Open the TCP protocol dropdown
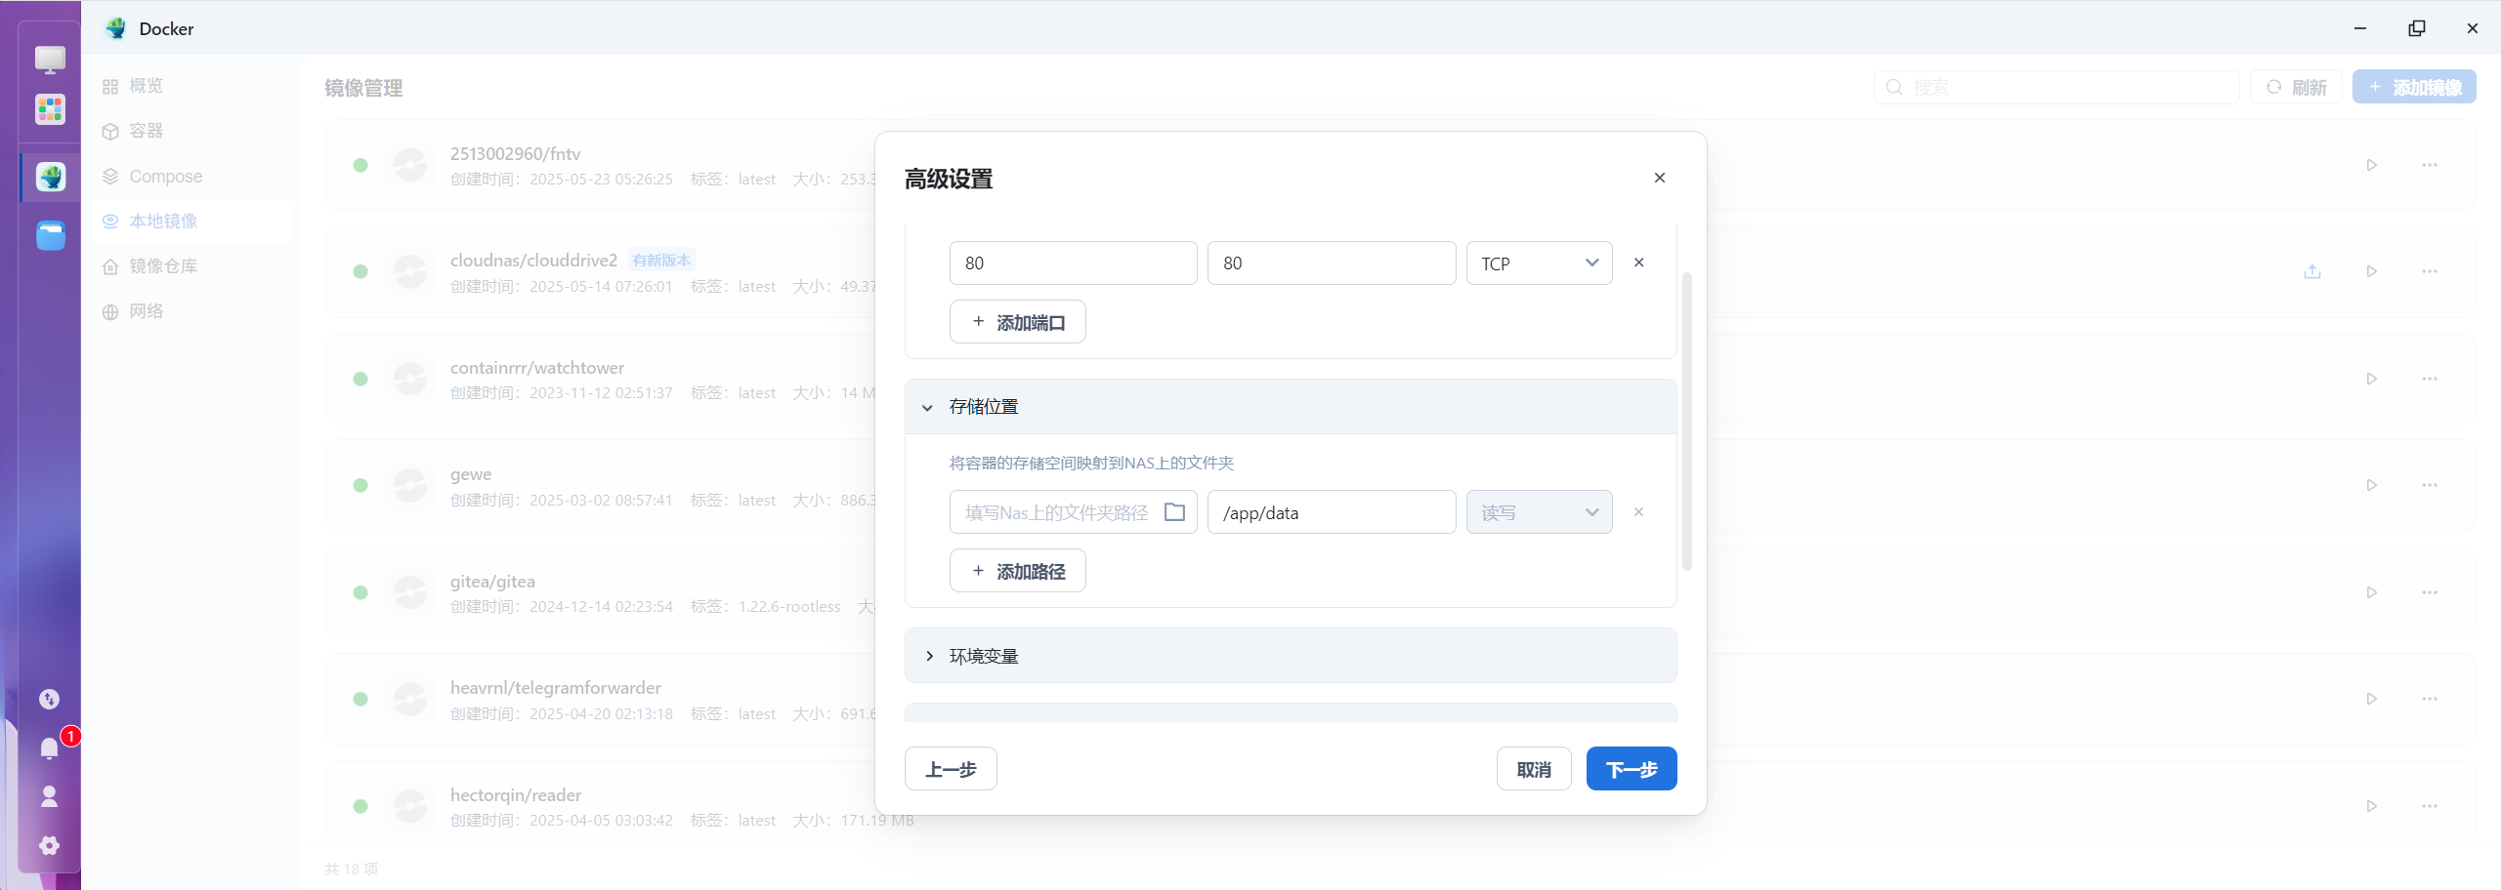The image size is (2501, 890). [x=1539, y=263]
